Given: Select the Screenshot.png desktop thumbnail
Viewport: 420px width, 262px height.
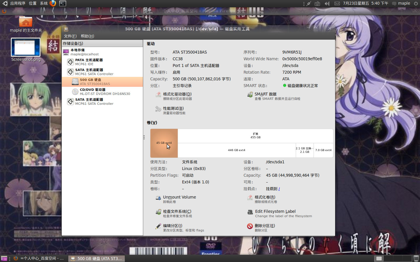Looking at the screenshot, I should (26, 50).
